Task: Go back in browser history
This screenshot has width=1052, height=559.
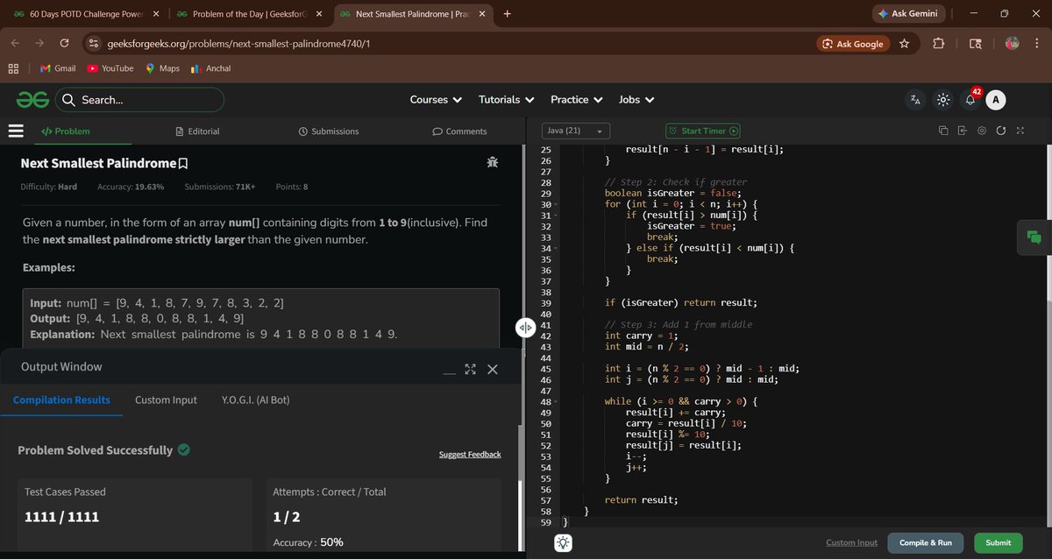Action: coord(15,44)
